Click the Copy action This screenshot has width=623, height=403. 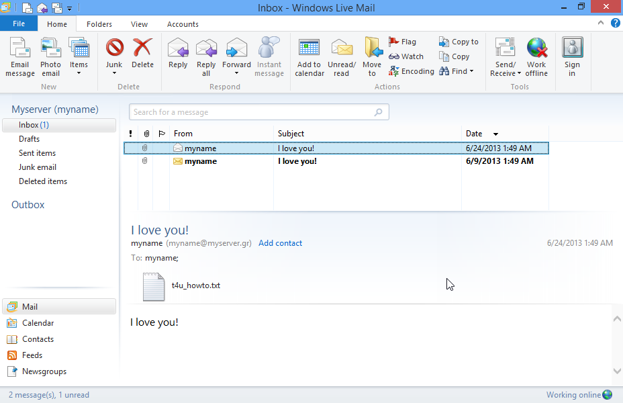point(454,56)
